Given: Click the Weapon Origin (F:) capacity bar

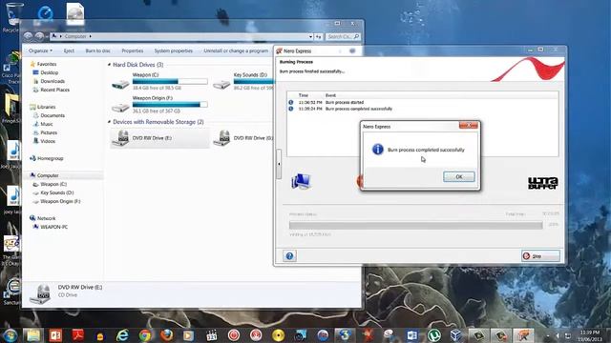Looking at the screenshot, I should coord(170,104).
